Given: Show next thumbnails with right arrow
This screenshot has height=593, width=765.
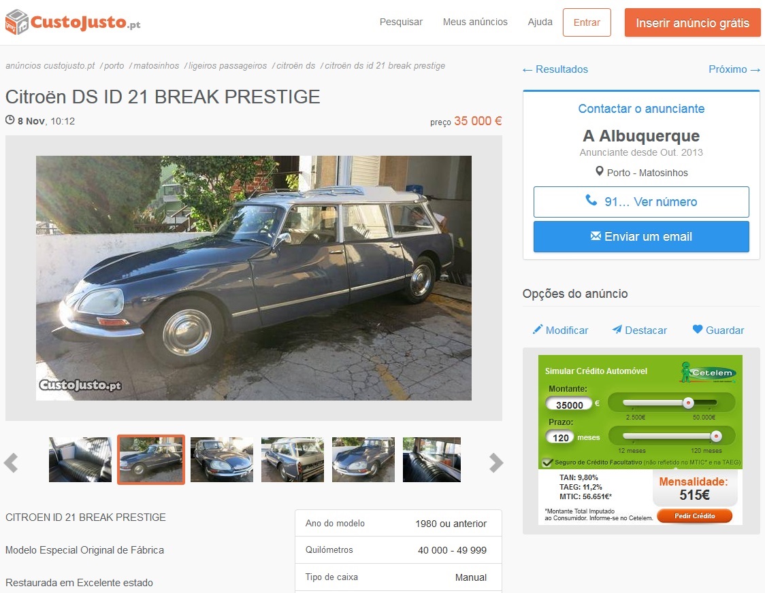Looking at the screenshot, I should (x=495, y=463).
